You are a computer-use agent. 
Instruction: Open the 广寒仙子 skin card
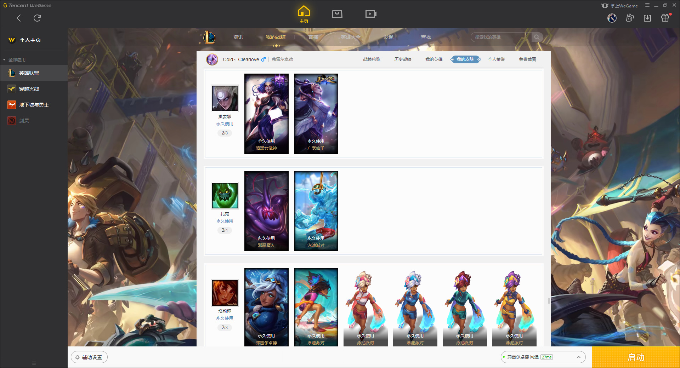316,114
